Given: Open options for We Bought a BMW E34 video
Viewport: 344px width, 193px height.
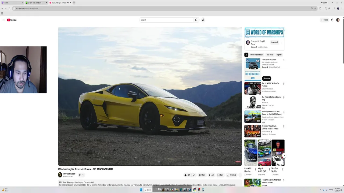Looking at the screenshot, I should click(284, 112).
